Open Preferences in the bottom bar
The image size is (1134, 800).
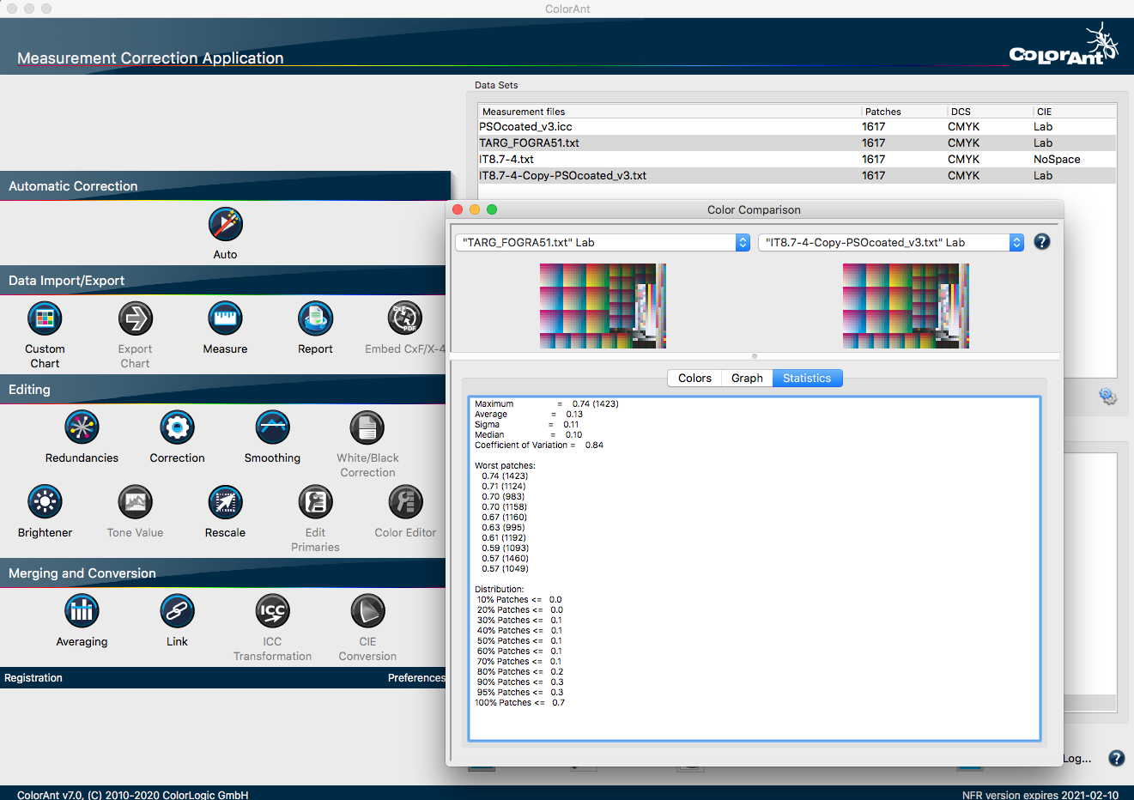[x=416, y=678]
